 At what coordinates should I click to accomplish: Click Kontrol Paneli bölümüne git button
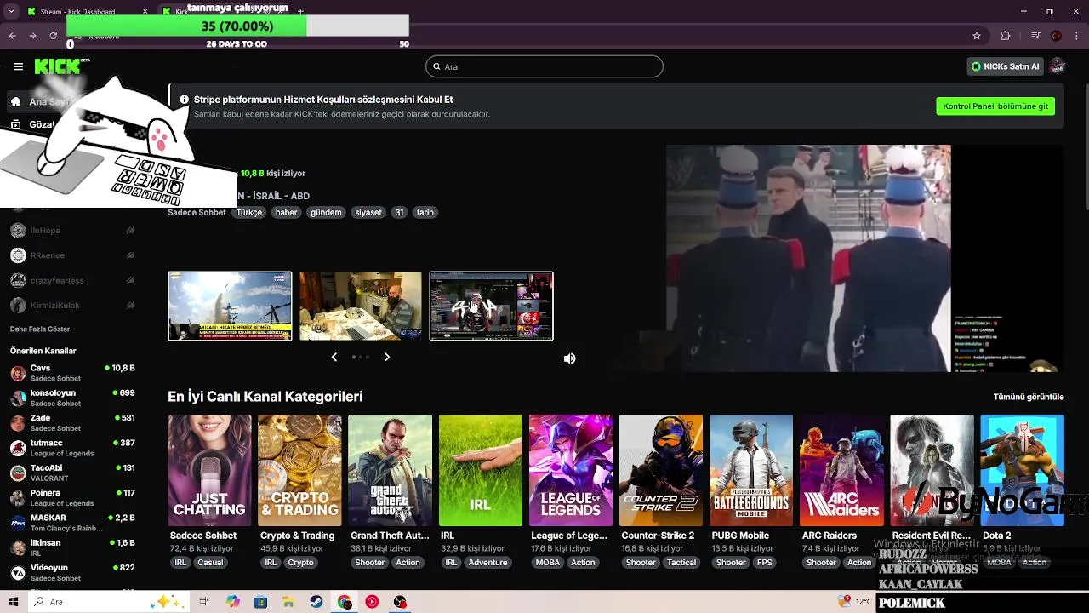pos(995,106)
